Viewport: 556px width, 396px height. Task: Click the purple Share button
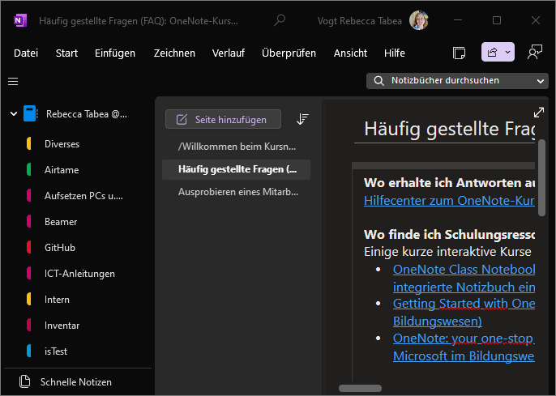tap(492, 53)
